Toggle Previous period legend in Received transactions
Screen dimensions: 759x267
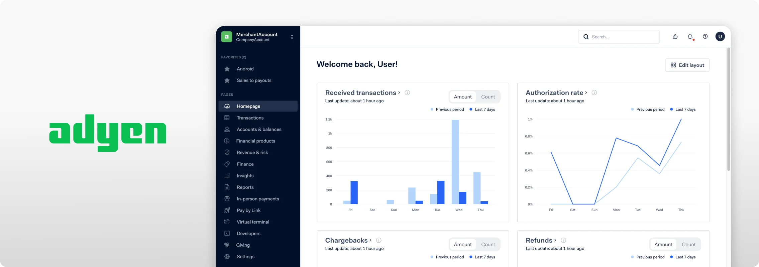pyautogui.click(x=447, y=109)
